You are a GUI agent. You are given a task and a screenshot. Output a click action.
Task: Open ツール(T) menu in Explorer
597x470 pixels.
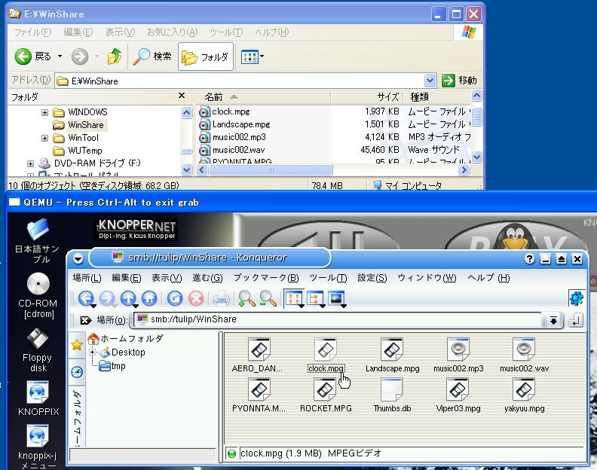(226, 32)
